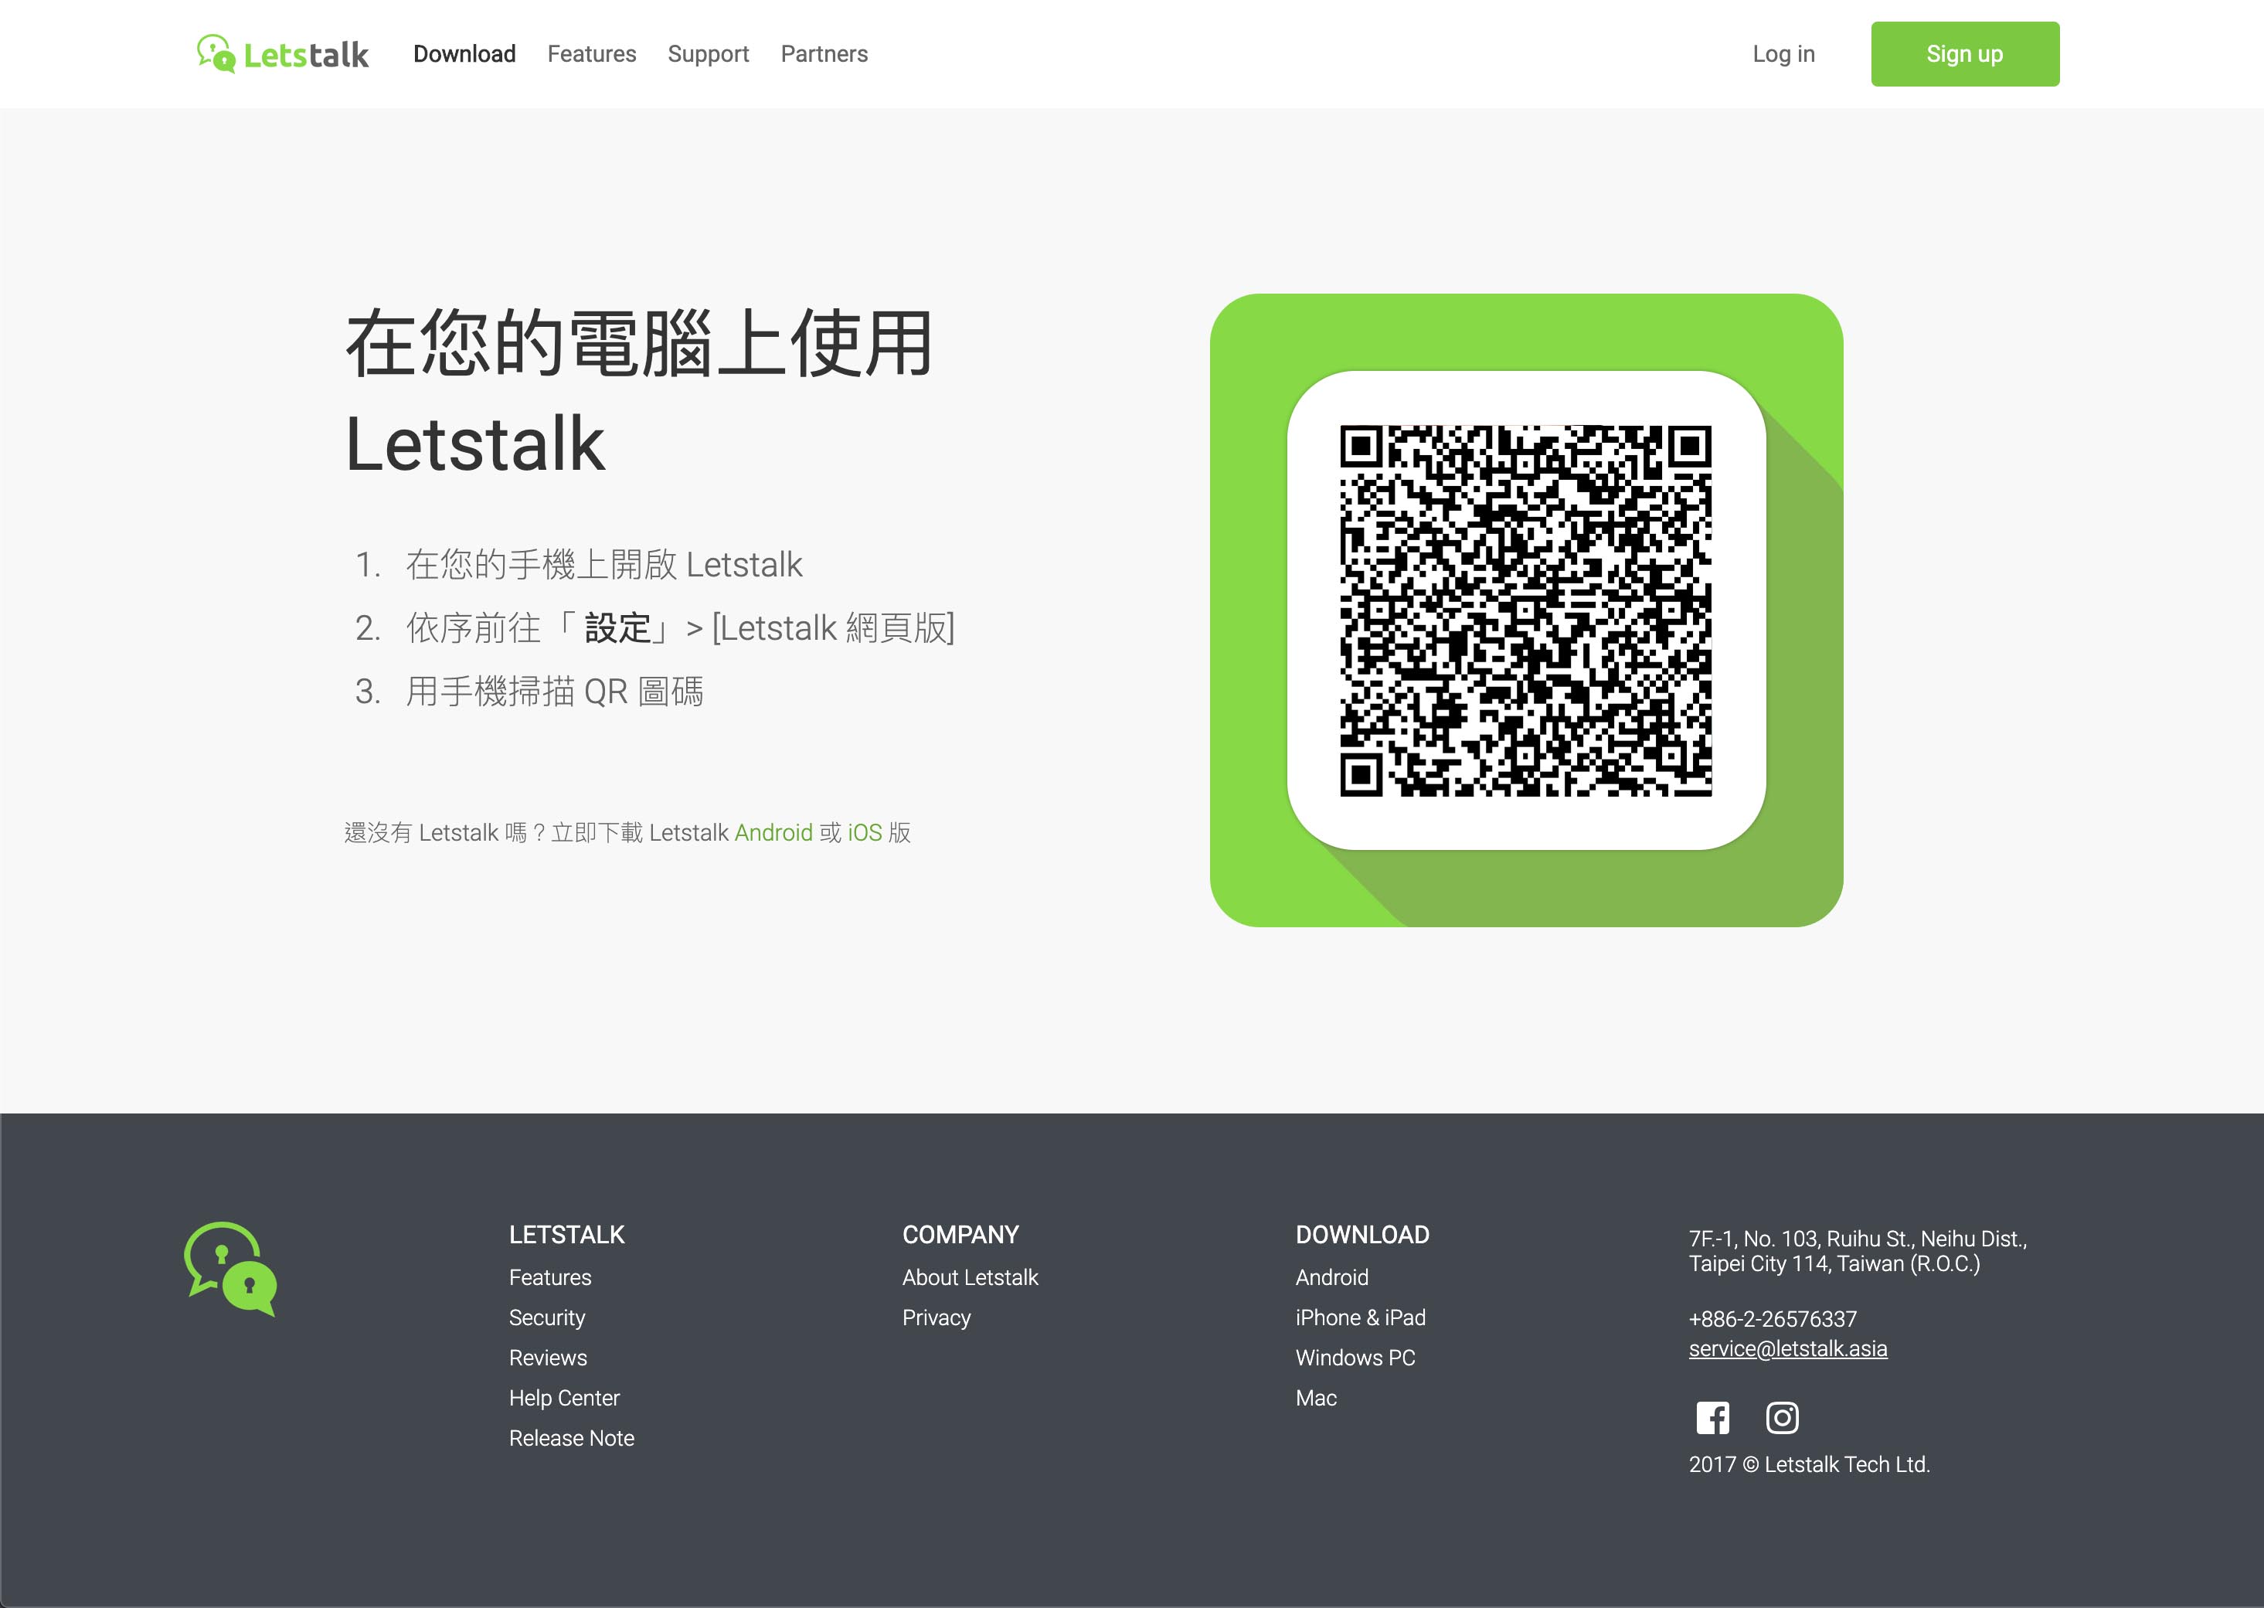Click the COMPANY footer column heading
The width and height of the screenshot is (2264, 1608).
960,1235
